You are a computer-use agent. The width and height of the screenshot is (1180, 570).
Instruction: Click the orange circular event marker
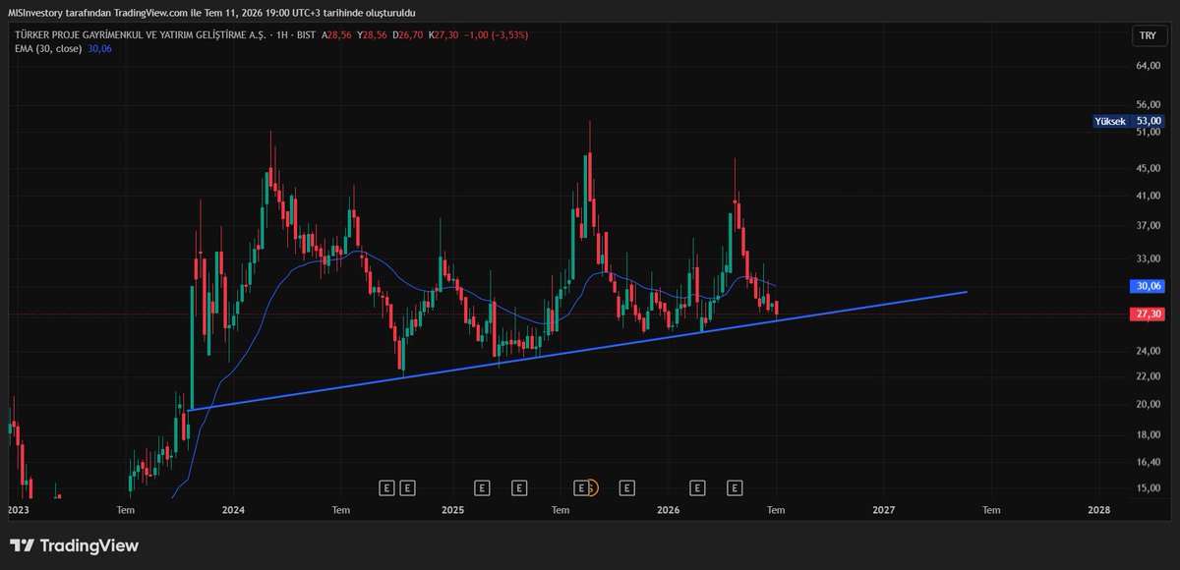pos(592,486)
